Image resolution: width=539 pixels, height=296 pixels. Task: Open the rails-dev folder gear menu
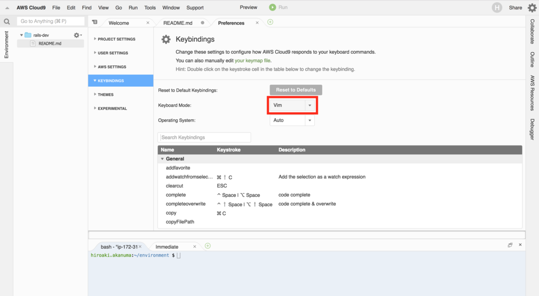click(77, 35)
